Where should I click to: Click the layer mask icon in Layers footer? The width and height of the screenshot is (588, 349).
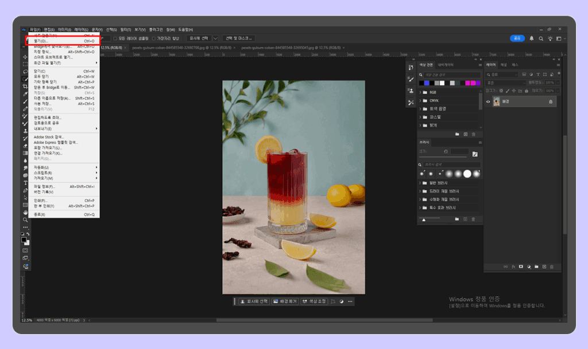point(521,266)
